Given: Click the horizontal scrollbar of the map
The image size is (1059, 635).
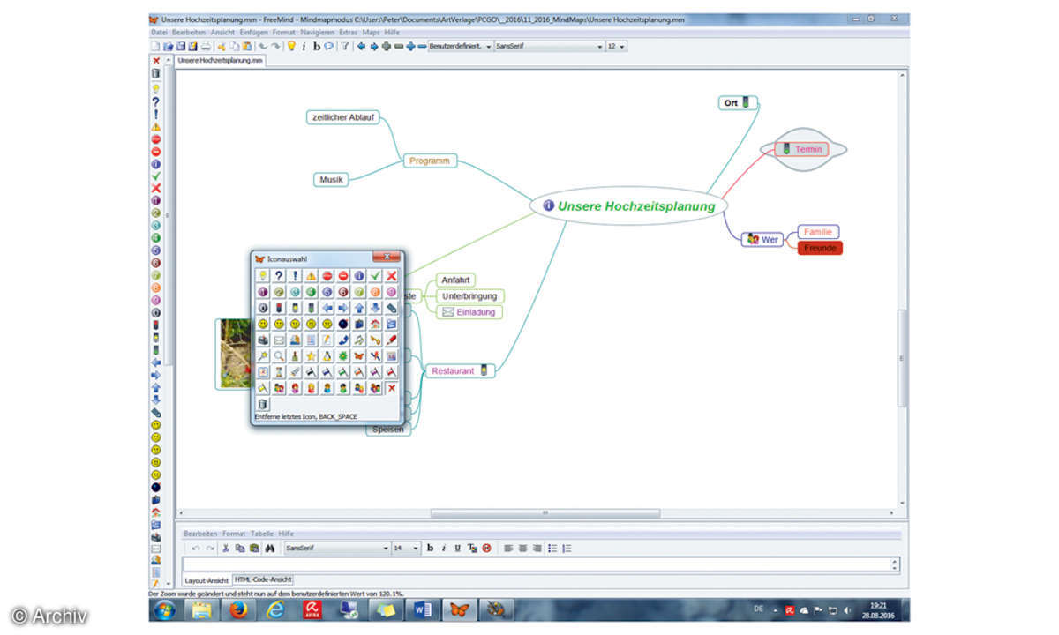Looking at the screenshot, I should click(545, 513).
